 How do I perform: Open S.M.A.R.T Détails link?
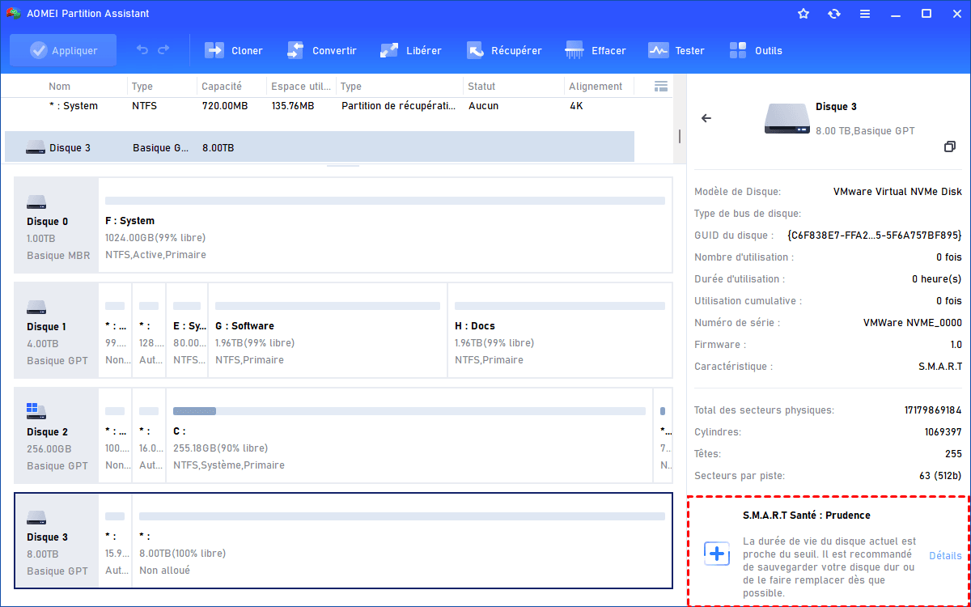(x=945, y=556)
